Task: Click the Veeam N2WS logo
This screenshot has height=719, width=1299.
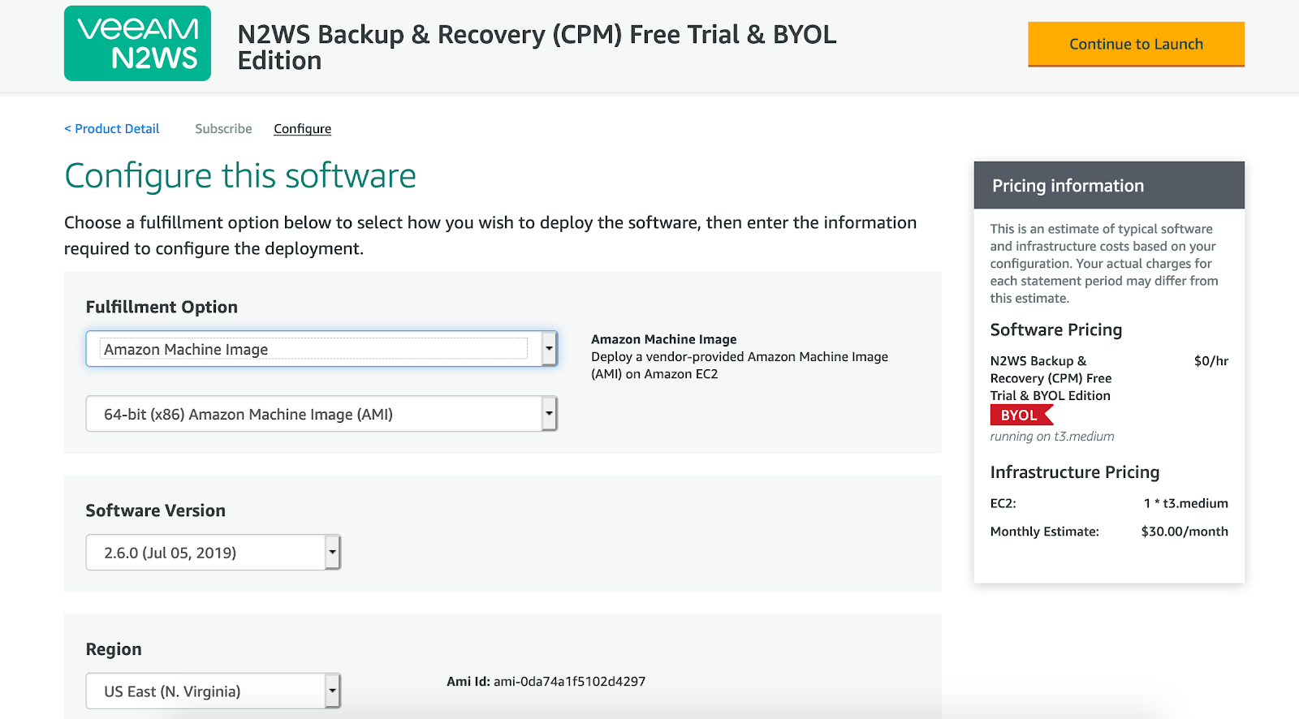Action: click(x=137, y=43)
